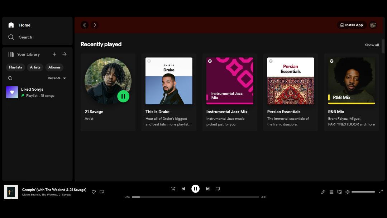The image size is (387, 218).
Task: Click the song progress bar
Action: pos(195,197)
